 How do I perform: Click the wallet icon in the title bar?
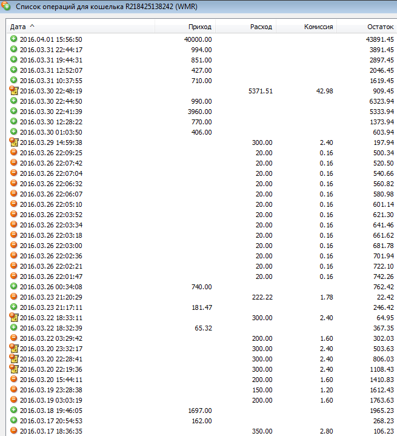[x=6, y=5]
